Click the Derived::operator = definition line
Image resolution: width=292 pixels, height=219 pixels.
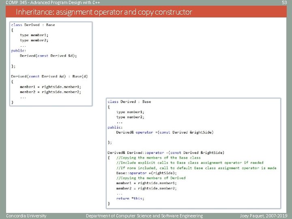166,153
